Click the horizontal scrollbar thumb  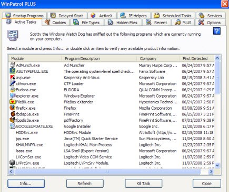(107, 172)
